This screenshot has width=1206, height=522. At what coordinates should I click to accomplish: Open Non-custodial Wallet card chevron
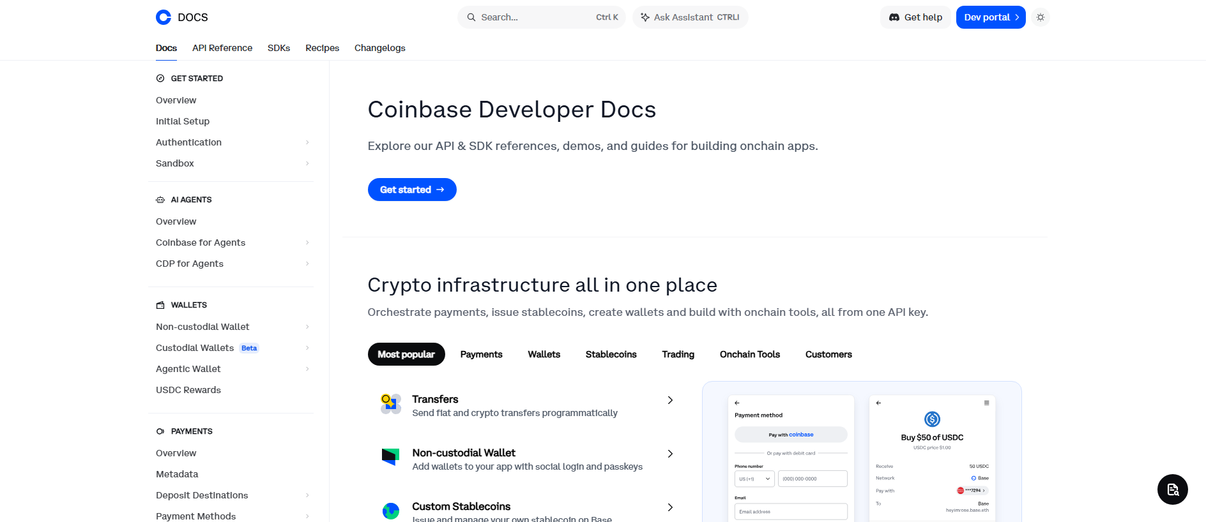[670, 454]
